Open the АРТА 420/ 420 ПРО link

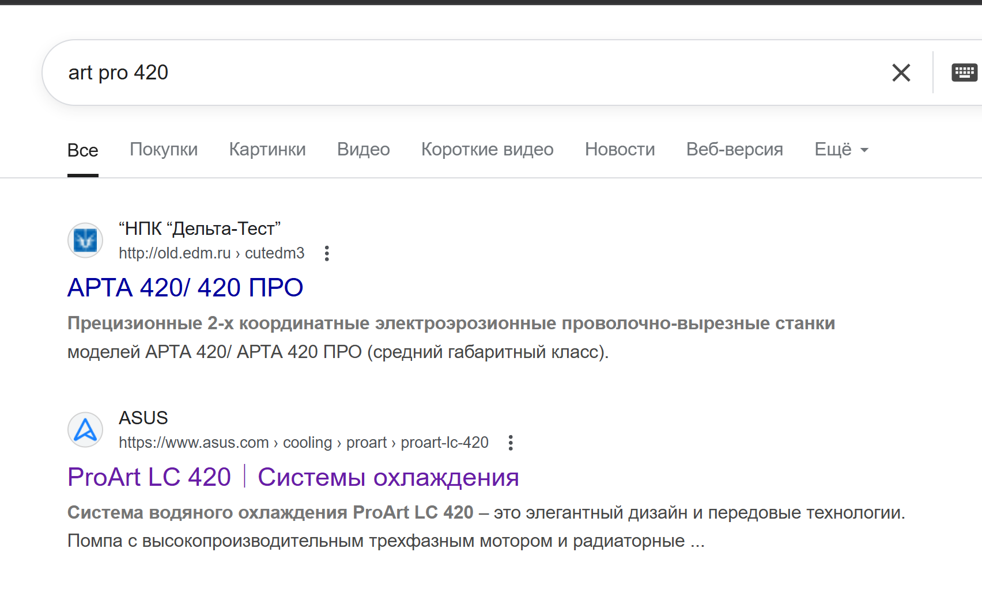185,288
